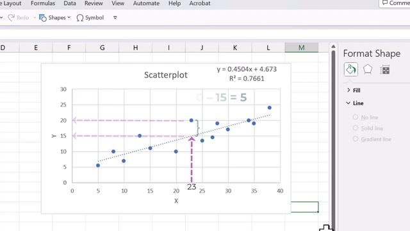Select the Size & Properties icon
This screenshot has height=231, width=410.
385,70
